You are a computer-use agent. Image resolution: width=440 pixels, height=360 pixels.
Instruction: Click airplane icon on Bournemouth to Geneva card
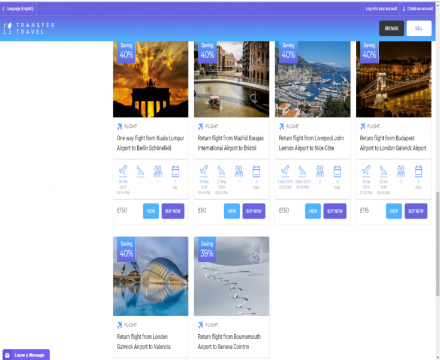[x=201, y=325]
